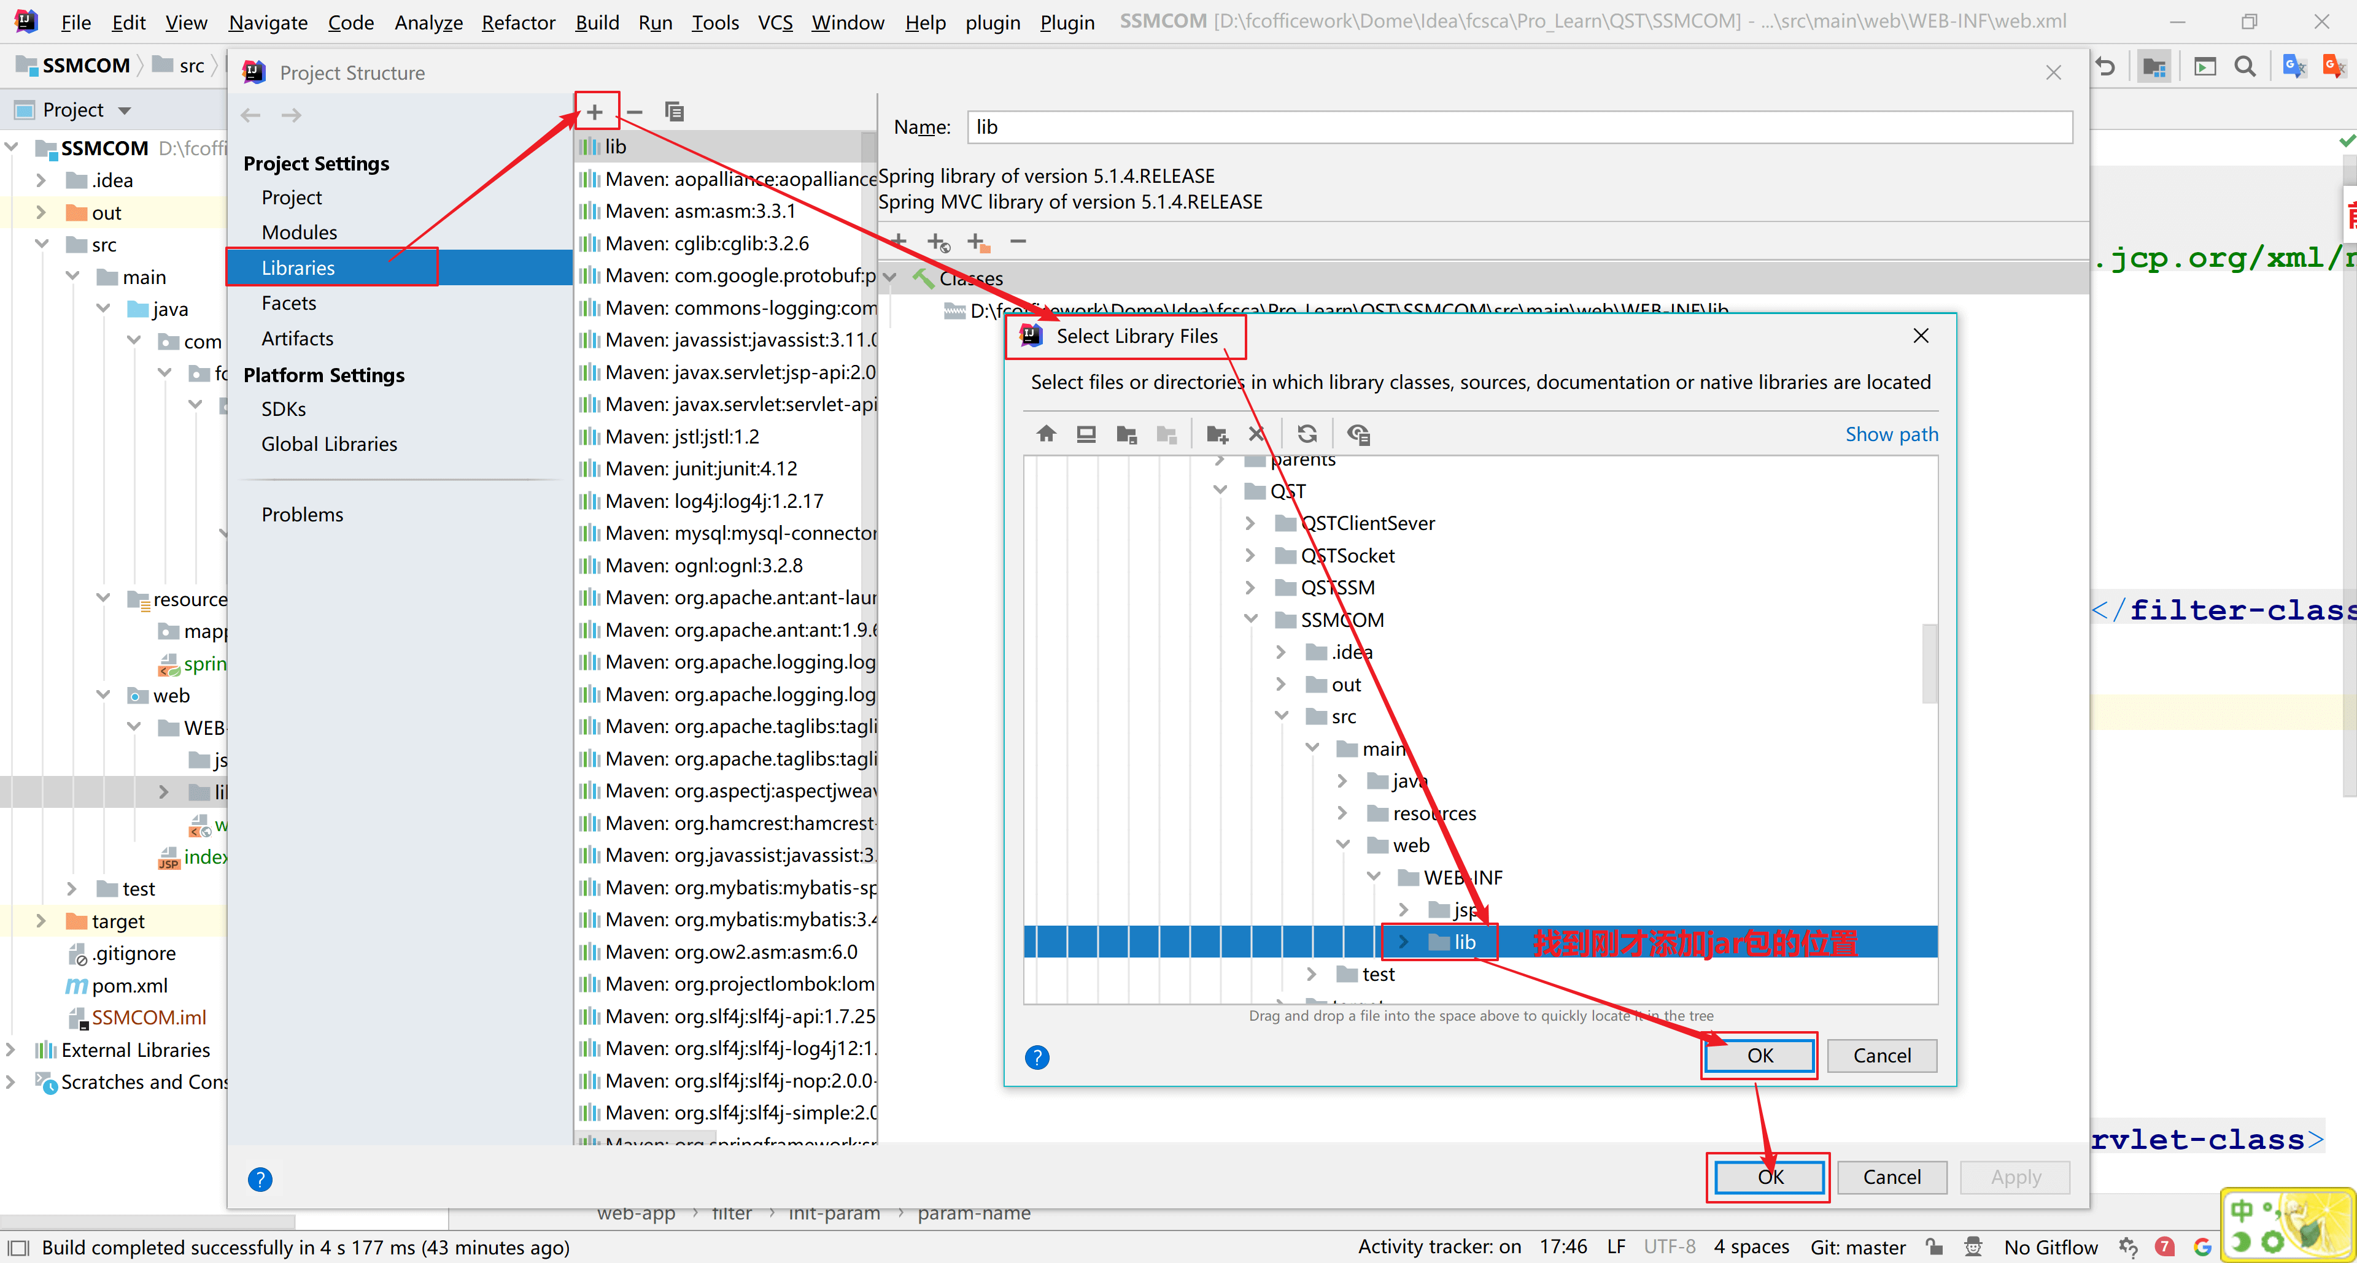Remove selected library with minus icon

point(635,112)
